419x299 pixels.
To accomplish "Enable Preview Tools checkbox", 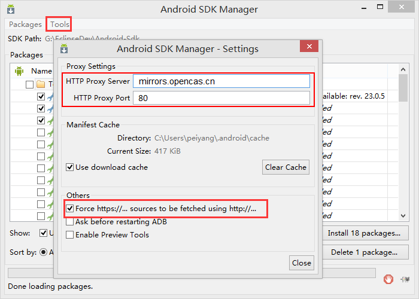I will pyautogui.click(x=70, y=235).
